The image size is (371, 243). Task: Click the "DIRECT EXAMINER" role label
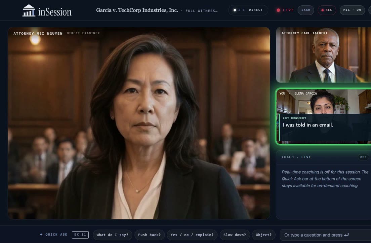[83, 33]
